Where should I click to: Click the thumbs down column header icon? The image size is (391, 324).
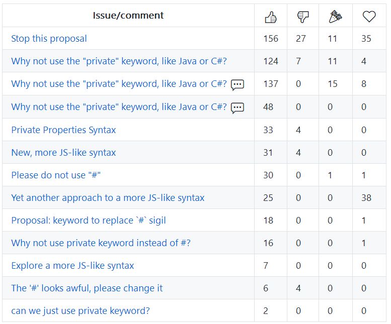click(303, 17)
